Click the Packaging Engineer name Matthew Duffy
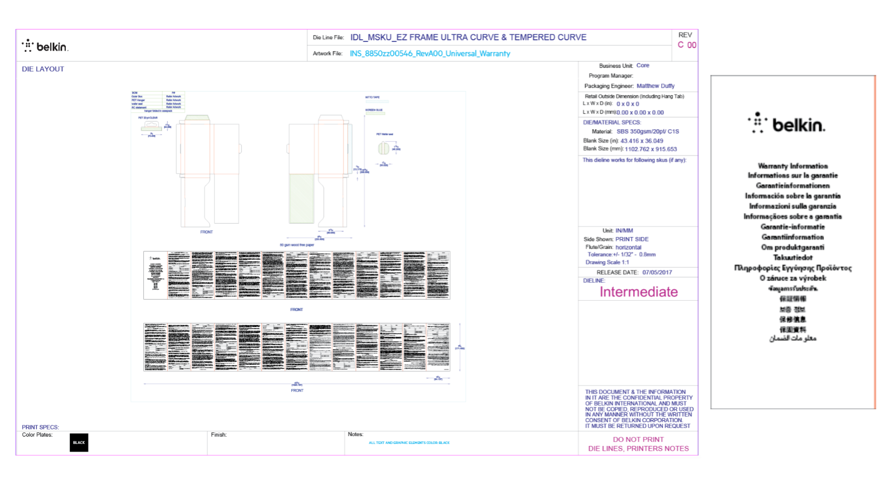This screenshot has height=494, width=893. click(x=656, y=86)
